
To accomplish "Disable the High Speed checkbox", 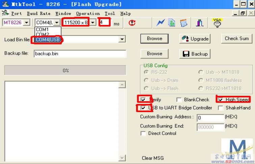I will 221,100.
